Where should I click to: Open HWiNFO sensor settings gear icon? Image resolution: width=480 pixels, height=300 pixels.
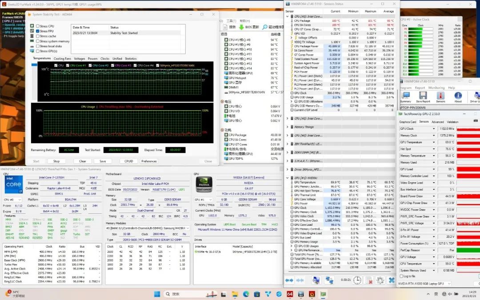pos(380,280)
